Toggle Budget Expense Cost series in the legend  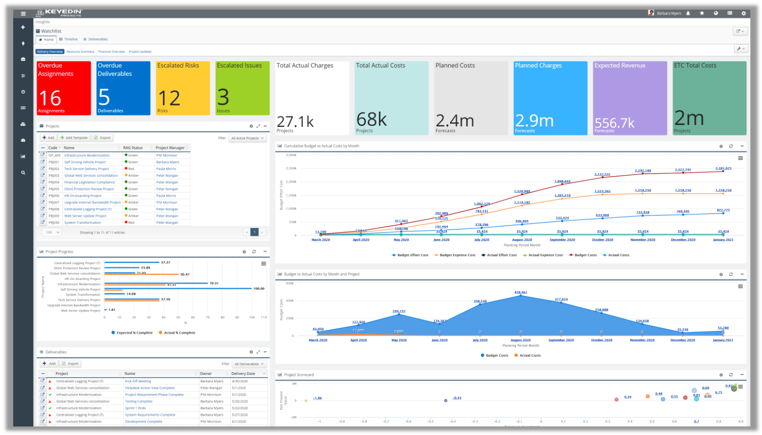pyautogui.click(x=455, y=255)
